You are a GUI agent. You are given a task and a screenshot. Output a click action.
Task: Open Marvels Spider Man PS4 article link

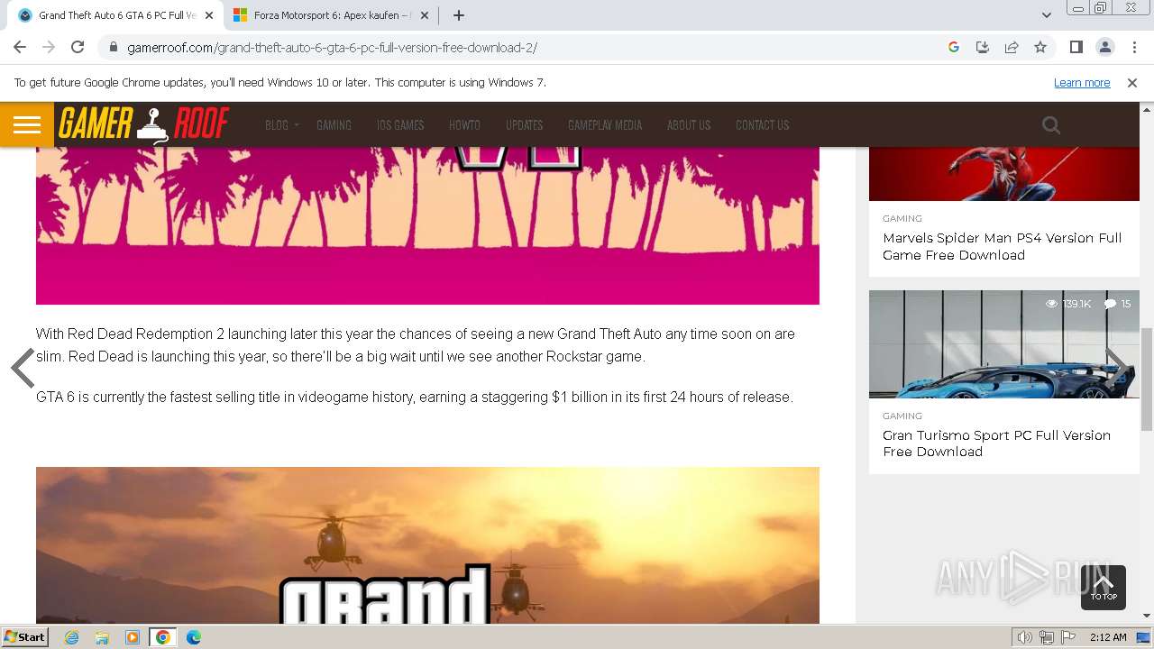(1002, 246)
